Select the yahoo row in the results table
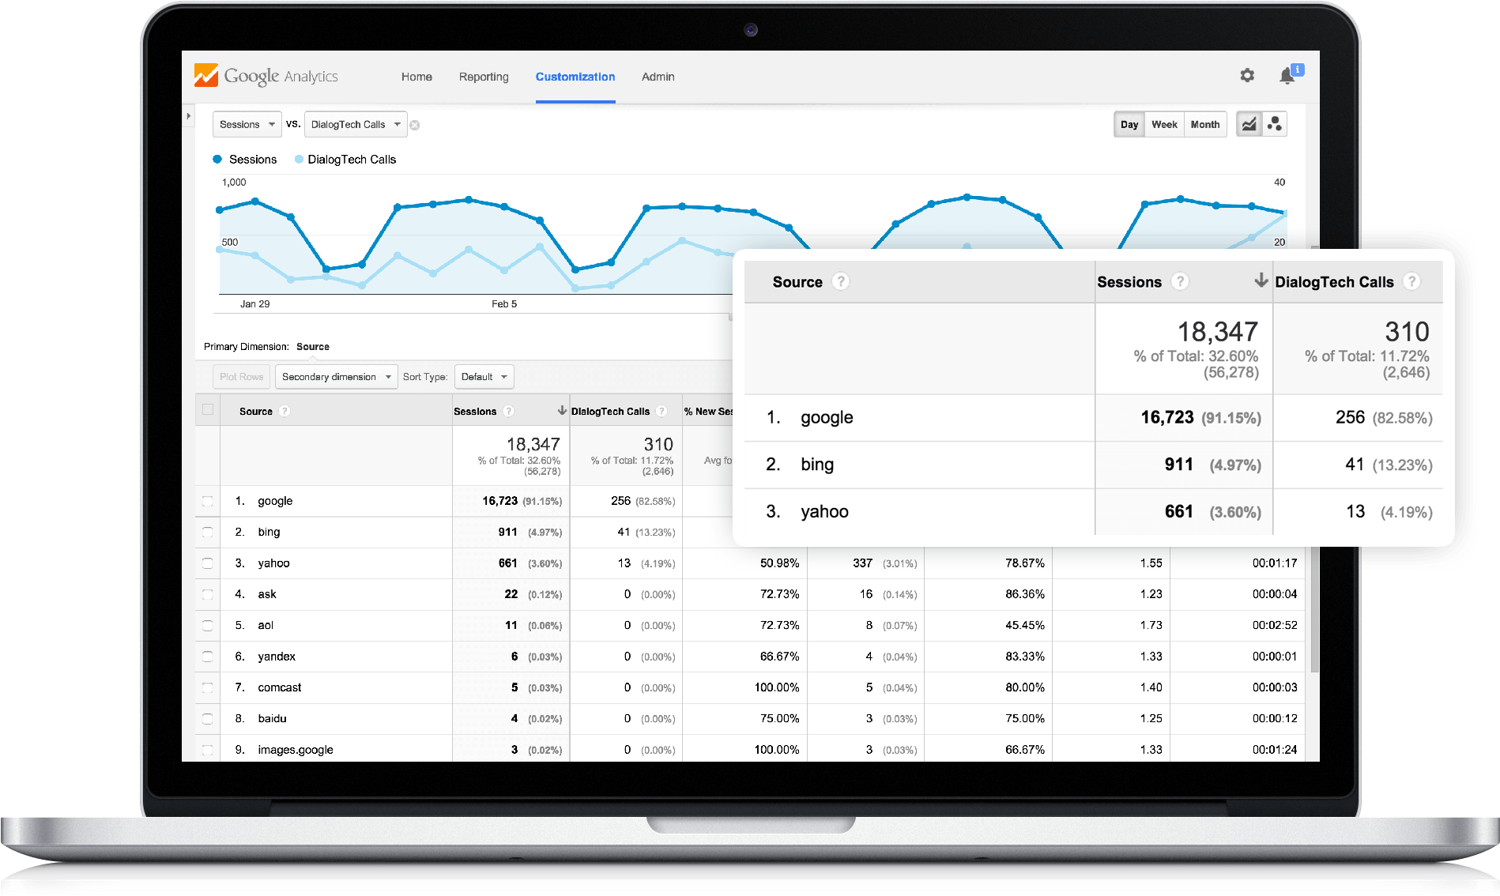The width and height of the screenshot is (1500, 896). click(273, 563)
